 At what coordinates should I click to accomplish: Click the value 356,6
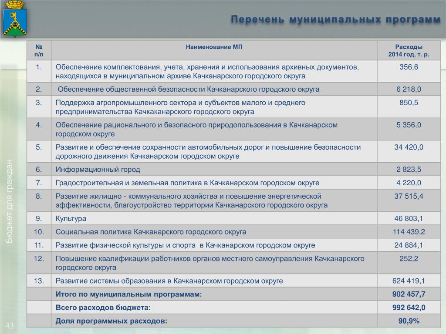[409, 67]
